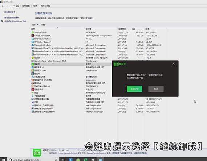
Task: Click version 17.012.20098 cell
Action: pyautogui.click(x=151, y=36)
